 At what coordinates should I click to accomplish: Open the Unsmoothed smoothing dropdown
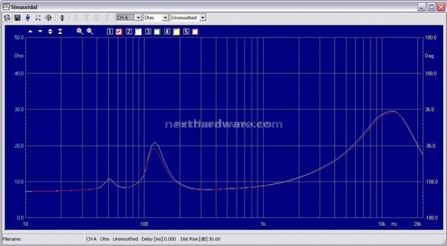pyautogui.click(x=202, y=18)
